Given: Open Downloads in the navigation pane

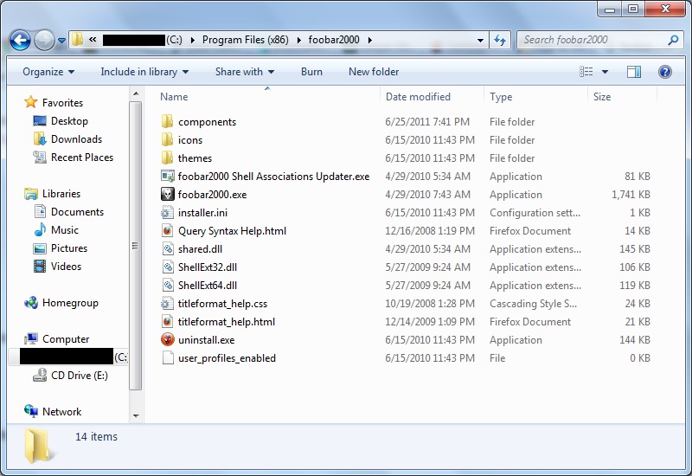Looking at the screenshot, I should [76, 139].
